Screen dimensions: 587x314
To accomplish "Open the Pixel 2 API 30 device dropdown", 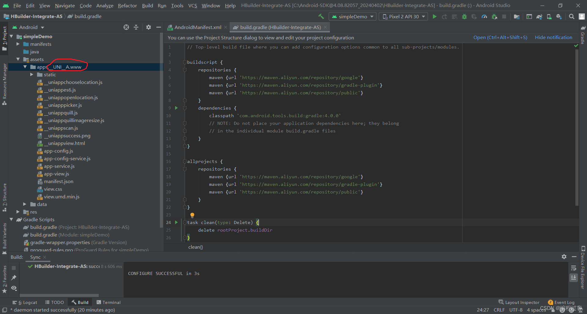I will tap(404, 16).
